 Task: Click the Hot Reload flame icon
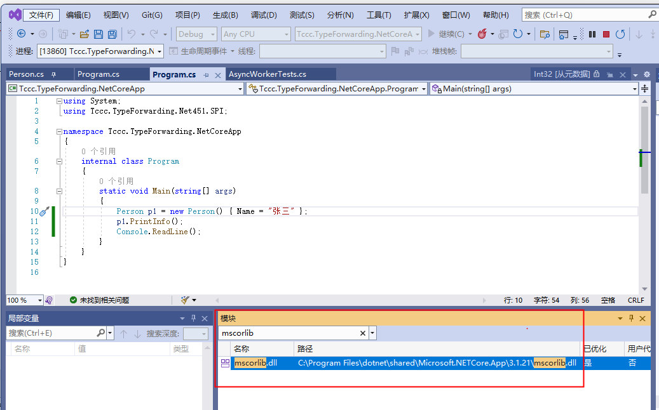(x=482, y=34)
